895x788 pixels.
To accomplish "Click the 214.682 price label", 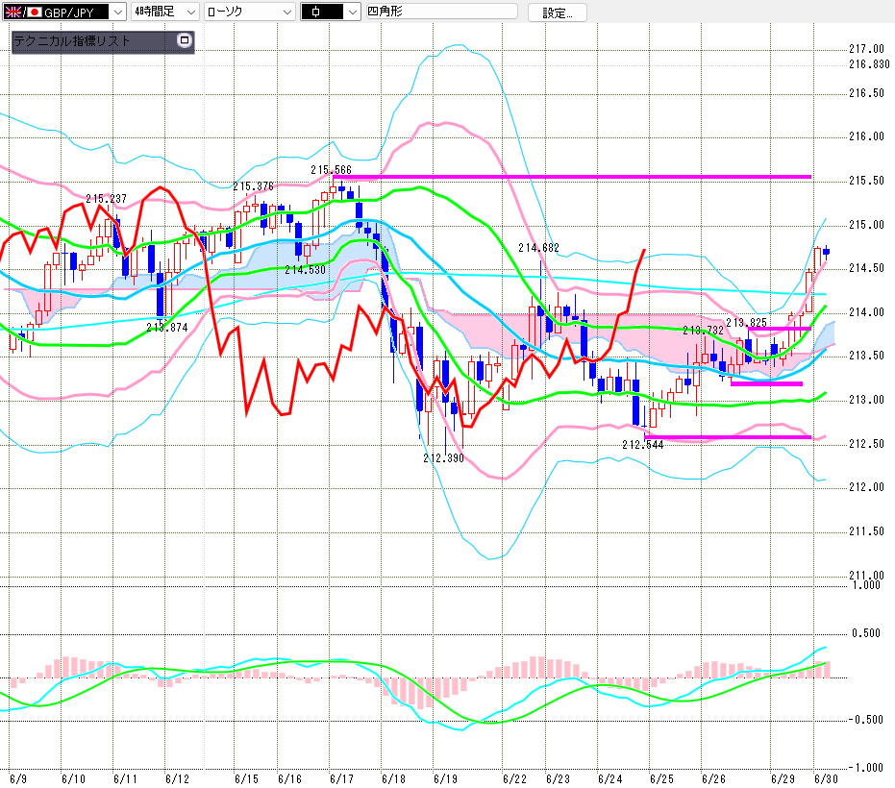I will click(x=538, y=248).
